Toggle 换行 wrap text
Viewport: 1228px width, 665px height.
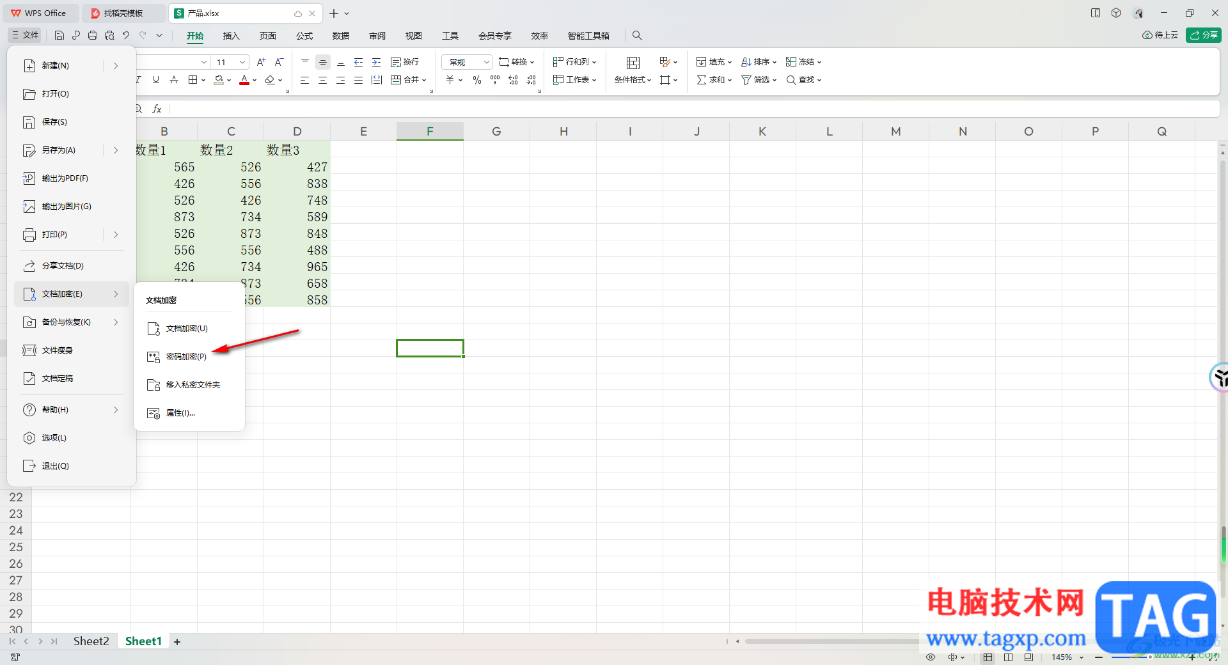[x=405, y=62]
